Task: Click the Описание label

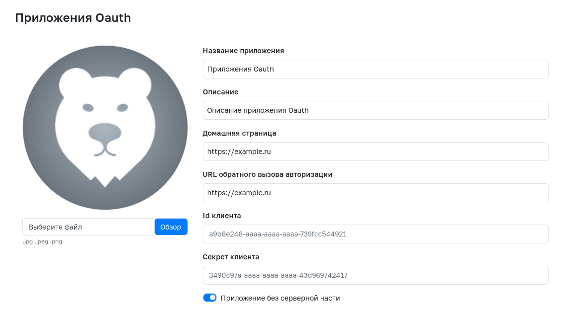Action: [220, 92]
